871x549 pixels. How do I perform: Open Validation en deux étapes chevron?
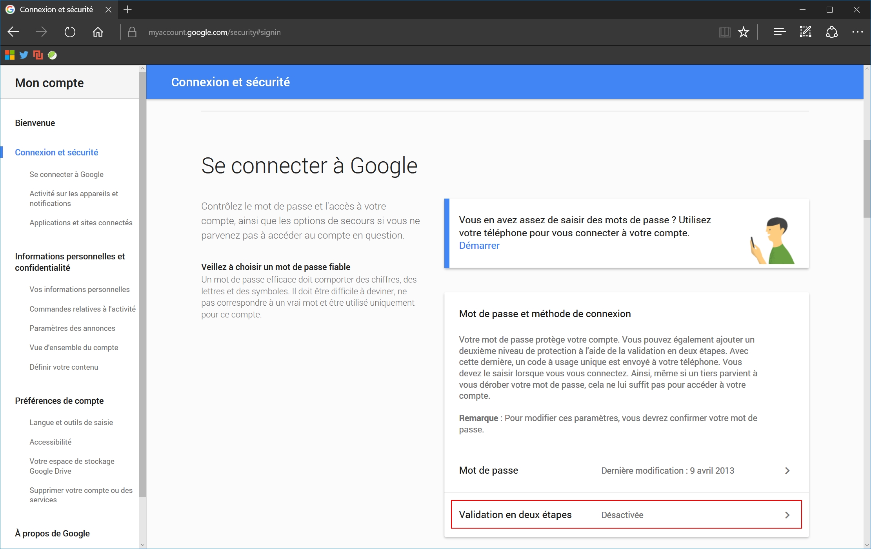[x=787, y=515]
